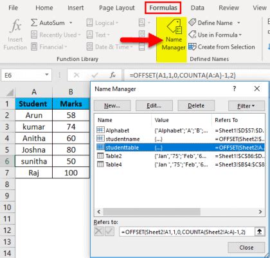Select the Formulas tab
270x258 pixels.
[163, 8]
